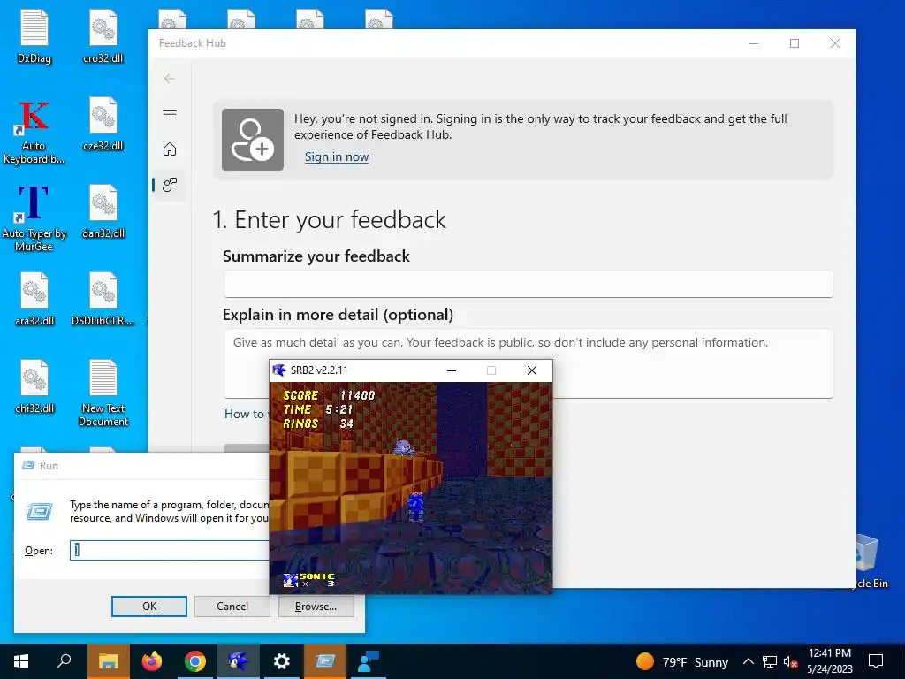
Task: Open network status tray icon
Action: [x=770, y=661]
